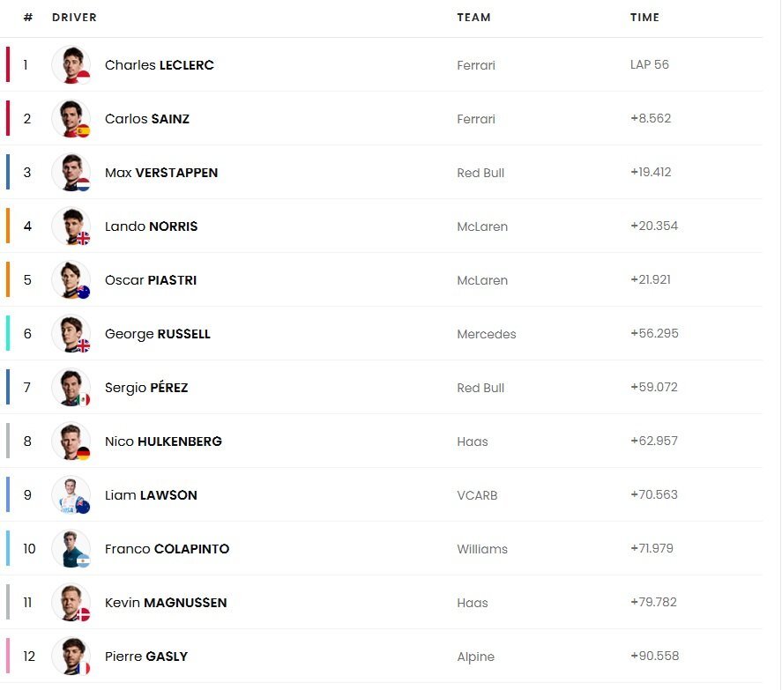Open Max VERSTAPPEN driver name link
This screenshot has height=690, width=782.
pos(161,173)
